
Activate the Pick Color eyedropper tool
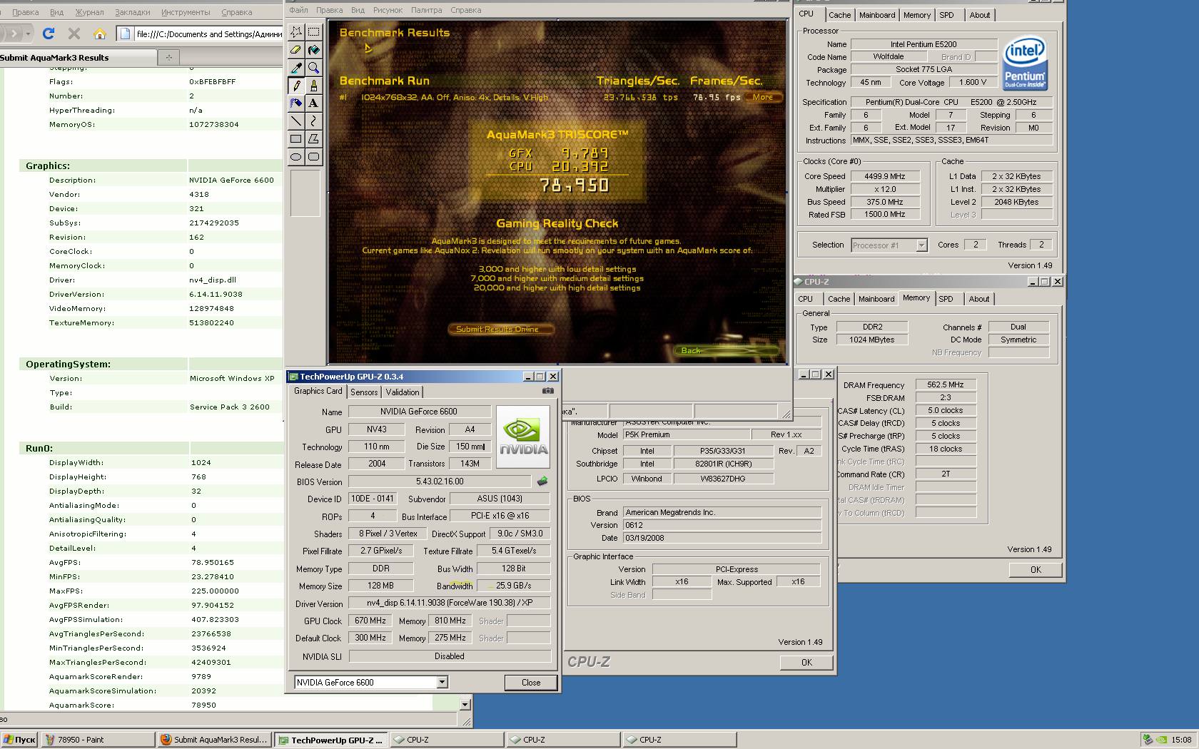click(x=296, y=68)
